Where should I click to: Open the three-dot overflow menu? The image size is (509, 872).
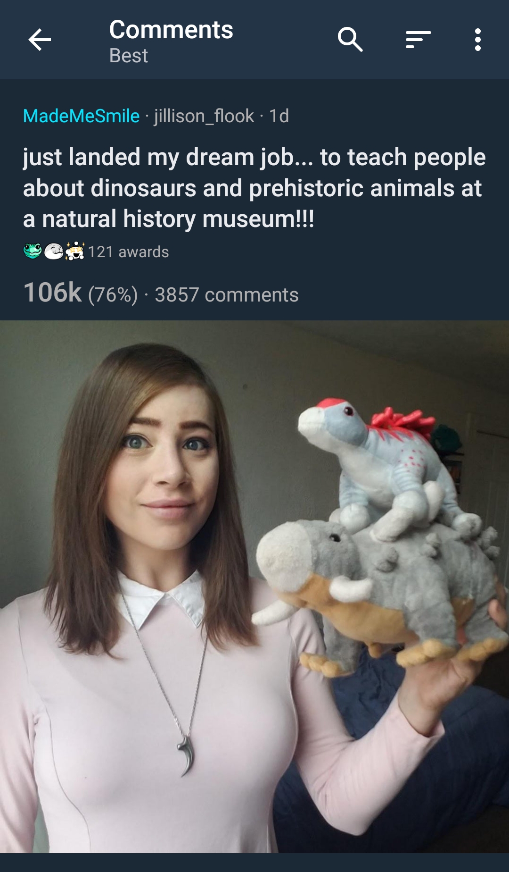point(478,40)
